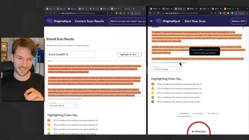
Task: Click info icon beside right 1.4 Current Model
Action: (x=179, y=69)
